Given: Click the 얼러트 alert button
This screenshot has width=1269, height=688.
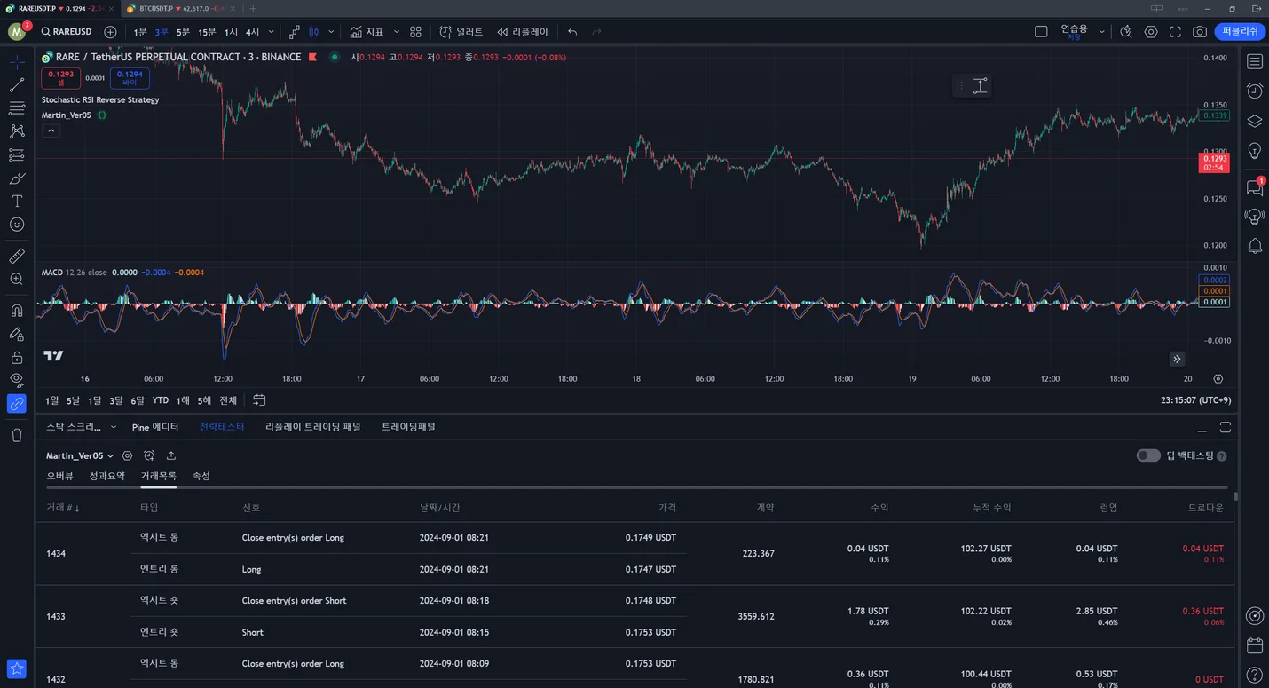Looking at the screenshot, I should tap(461, 32).
